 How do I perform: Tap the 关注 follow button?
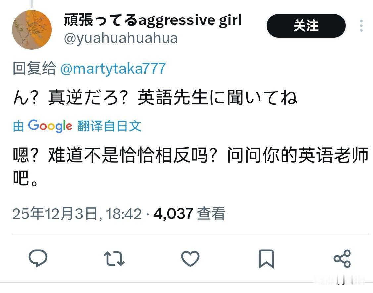click(306, 26)
